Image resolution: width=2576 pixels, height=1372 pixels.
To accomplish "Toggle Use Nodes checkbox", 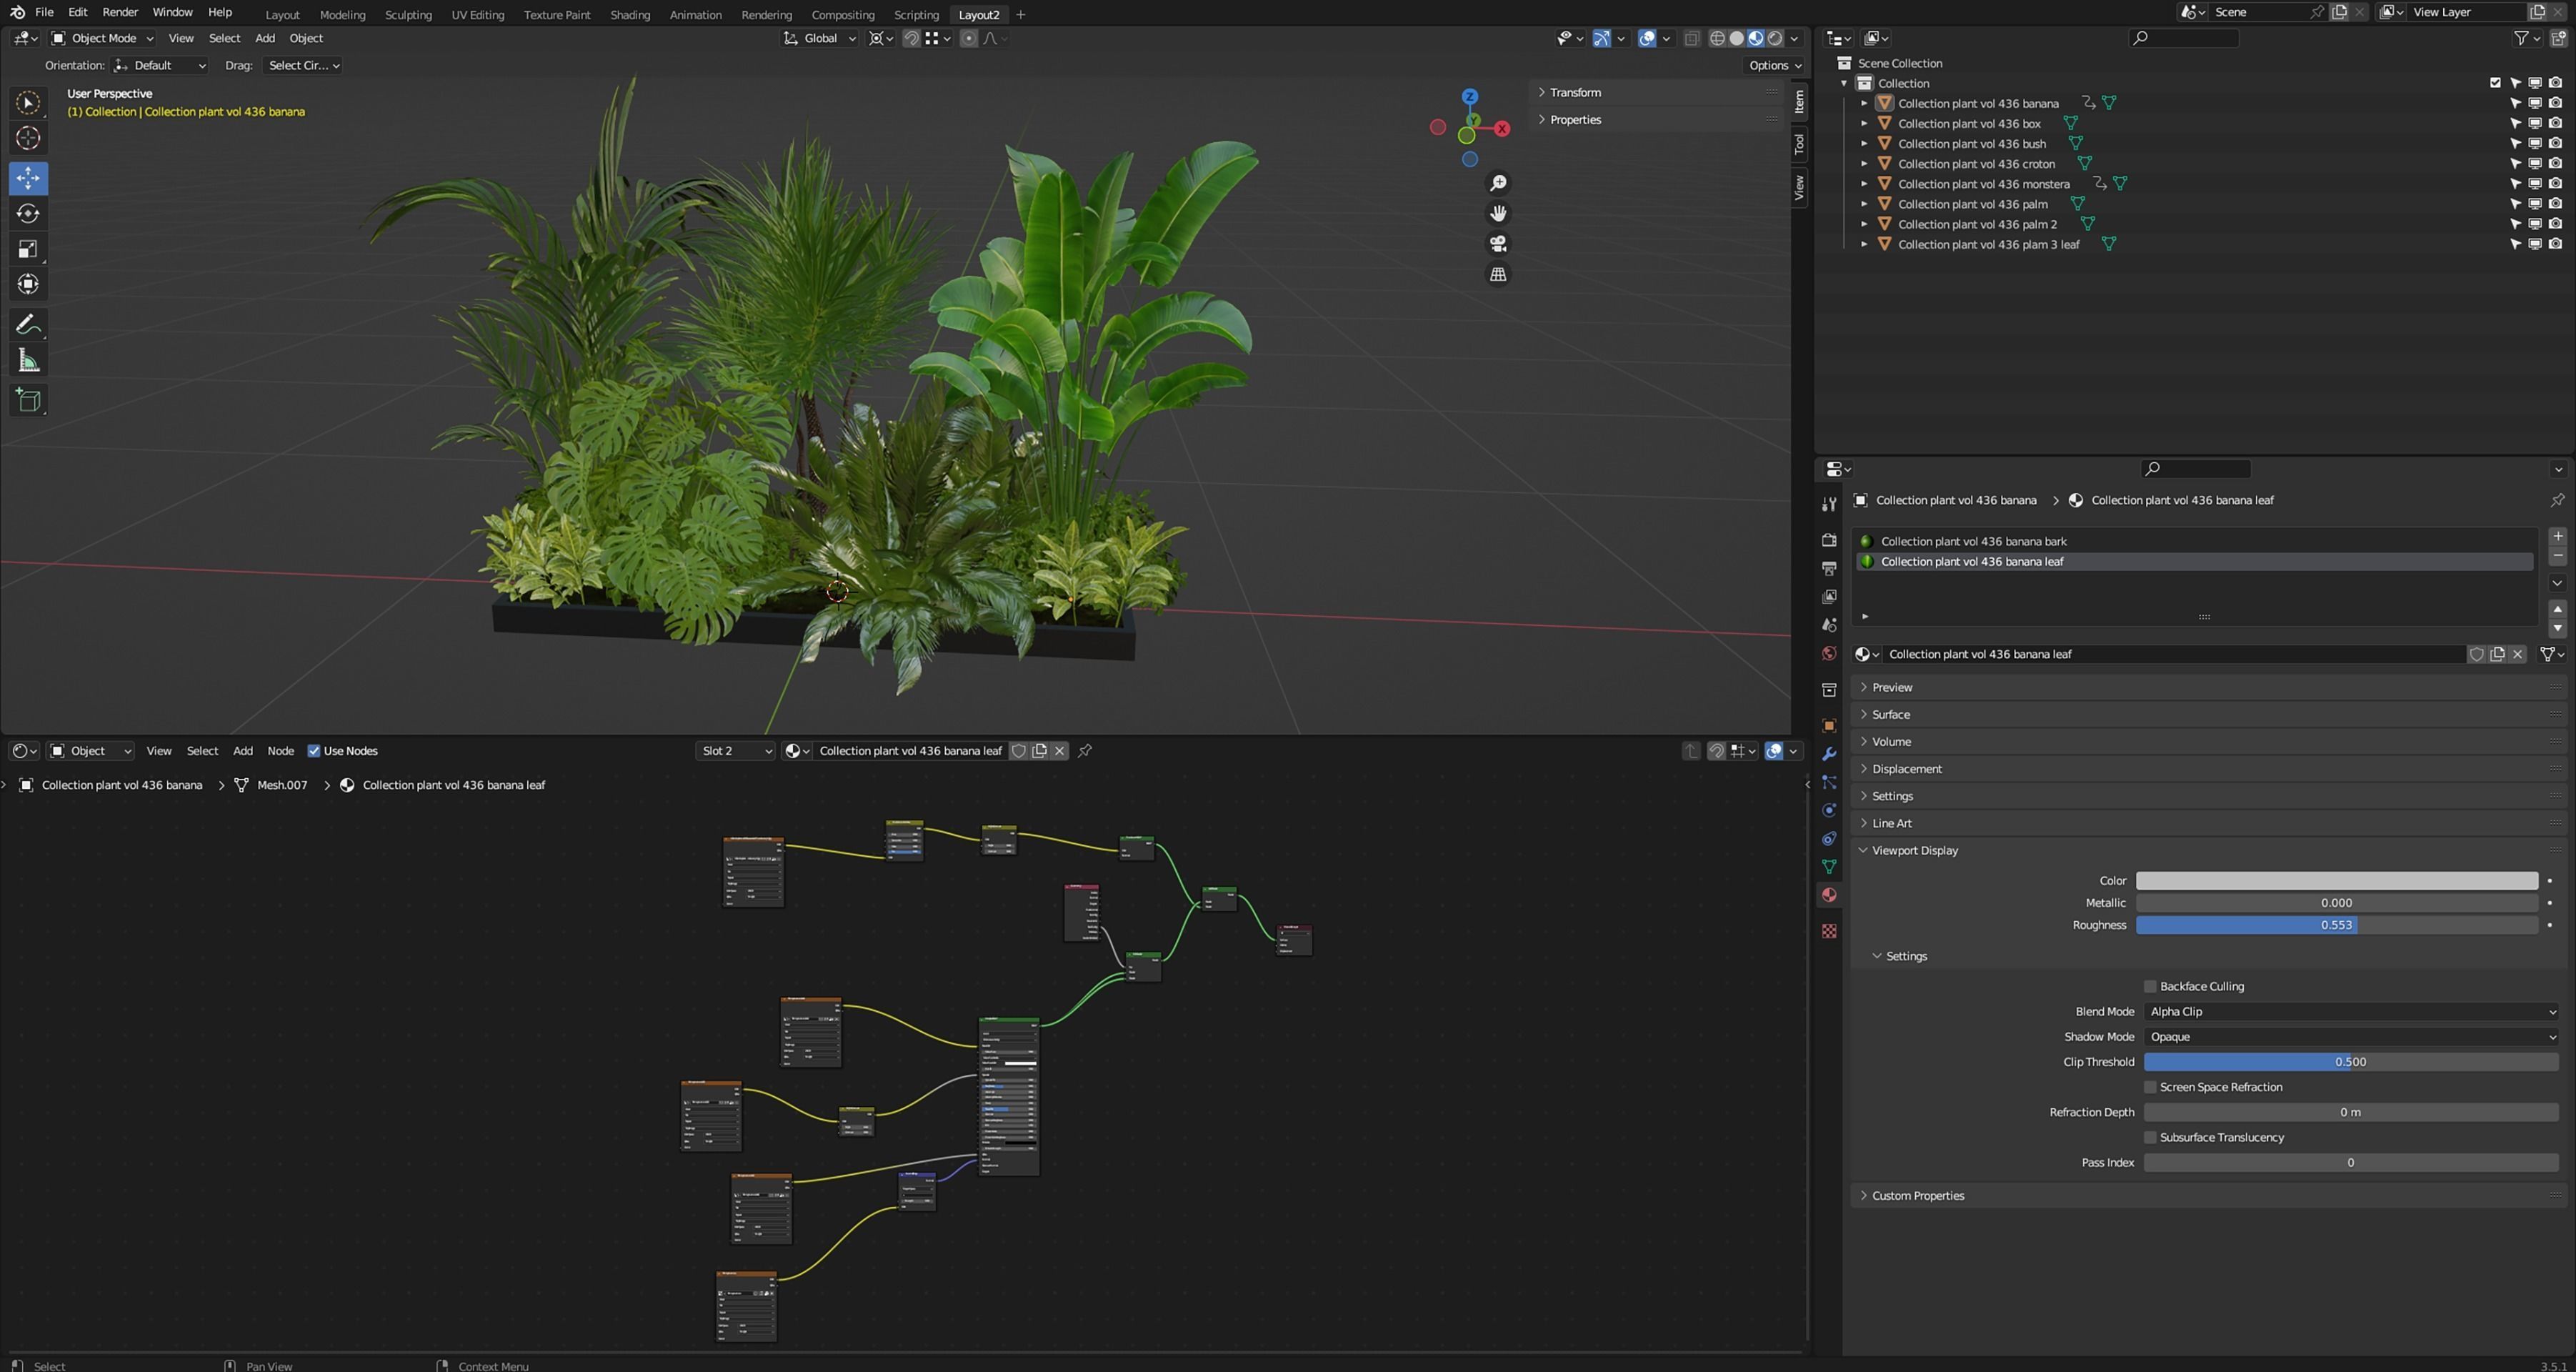I will coord(314,751).
